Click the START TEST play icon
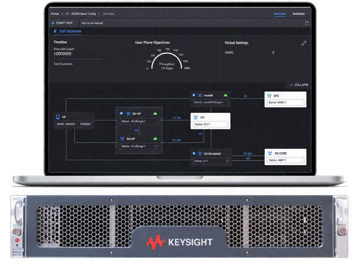Screen dimensions: 356x261 tap(53, 23)
